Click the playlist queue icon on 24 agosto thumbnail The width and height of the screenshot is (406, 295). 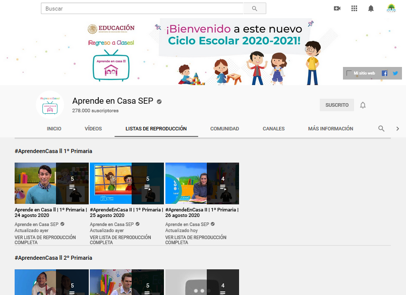72,187
